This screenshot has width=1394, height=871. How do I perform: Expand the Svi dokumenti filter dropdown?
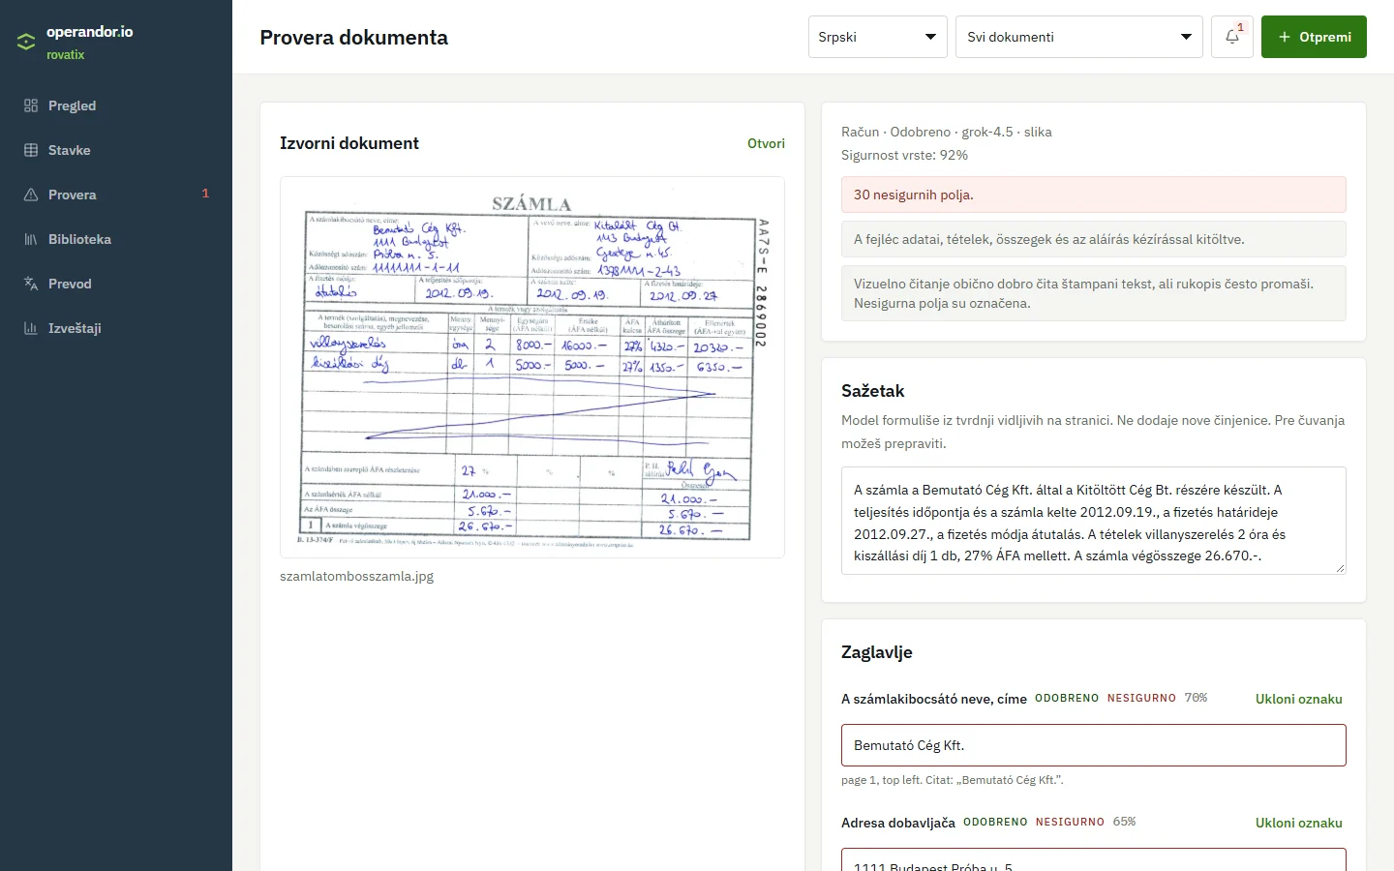(x=1079, y=37)
